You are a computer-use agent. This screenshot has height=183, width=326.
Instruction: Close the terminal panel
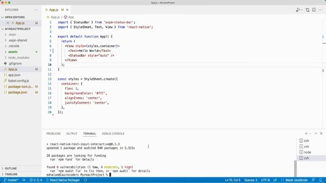[x=321, y=134]
